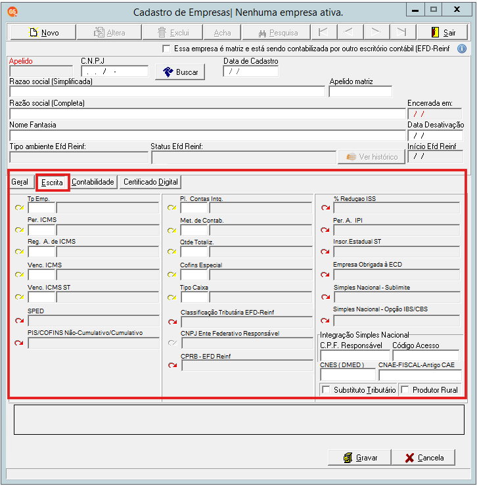This screenshot has height=486, width=477.
Task: Click the C.N.P.J input field
Action: click(115, 72)
